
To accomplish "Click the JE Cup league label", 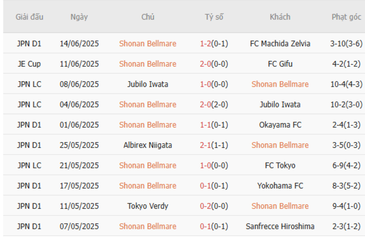I will click(29, 64).
